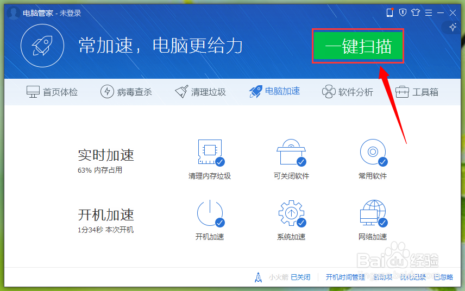Open the 开机时间管理 link
Screen dimensions: 465x291
[345, 277]
